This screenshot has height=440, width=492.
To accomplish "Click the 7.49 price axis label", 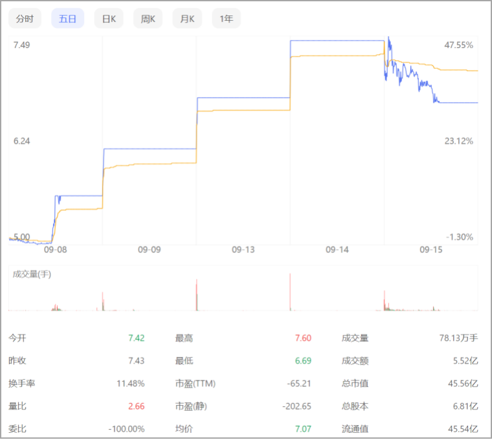I will click(21, 45).
